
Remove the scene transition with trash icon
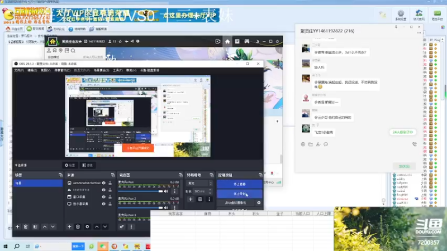(x=200, y=199)
